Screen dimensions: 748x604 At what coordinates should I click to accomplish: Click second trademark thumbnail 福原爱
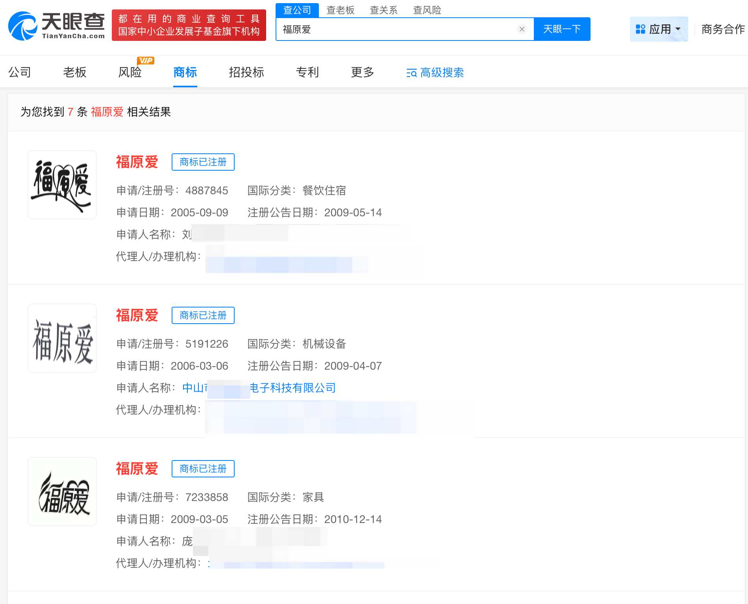(x=62, y=338)
